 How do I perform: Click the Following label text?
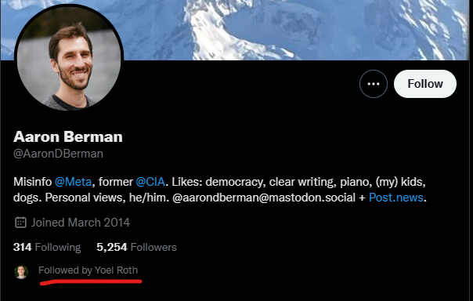[58, 248]
